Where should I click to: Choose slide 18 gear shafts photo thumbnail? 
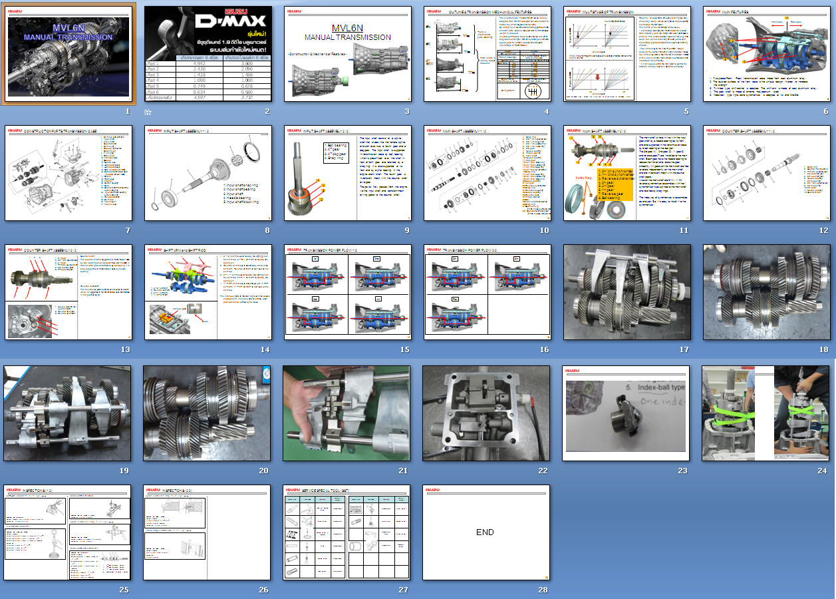767,292
